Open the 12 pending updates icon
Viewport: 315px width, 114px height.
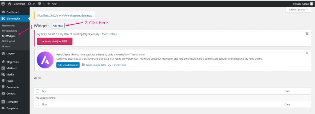(32, 4)
